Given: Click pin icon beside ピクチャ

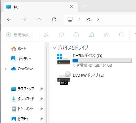Looking at the screenshot, I should tap(42, 119).
